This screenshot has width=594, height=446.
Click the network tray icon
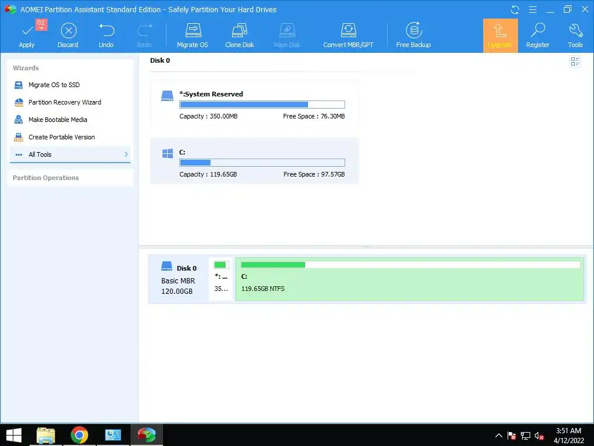click(525, 436)
